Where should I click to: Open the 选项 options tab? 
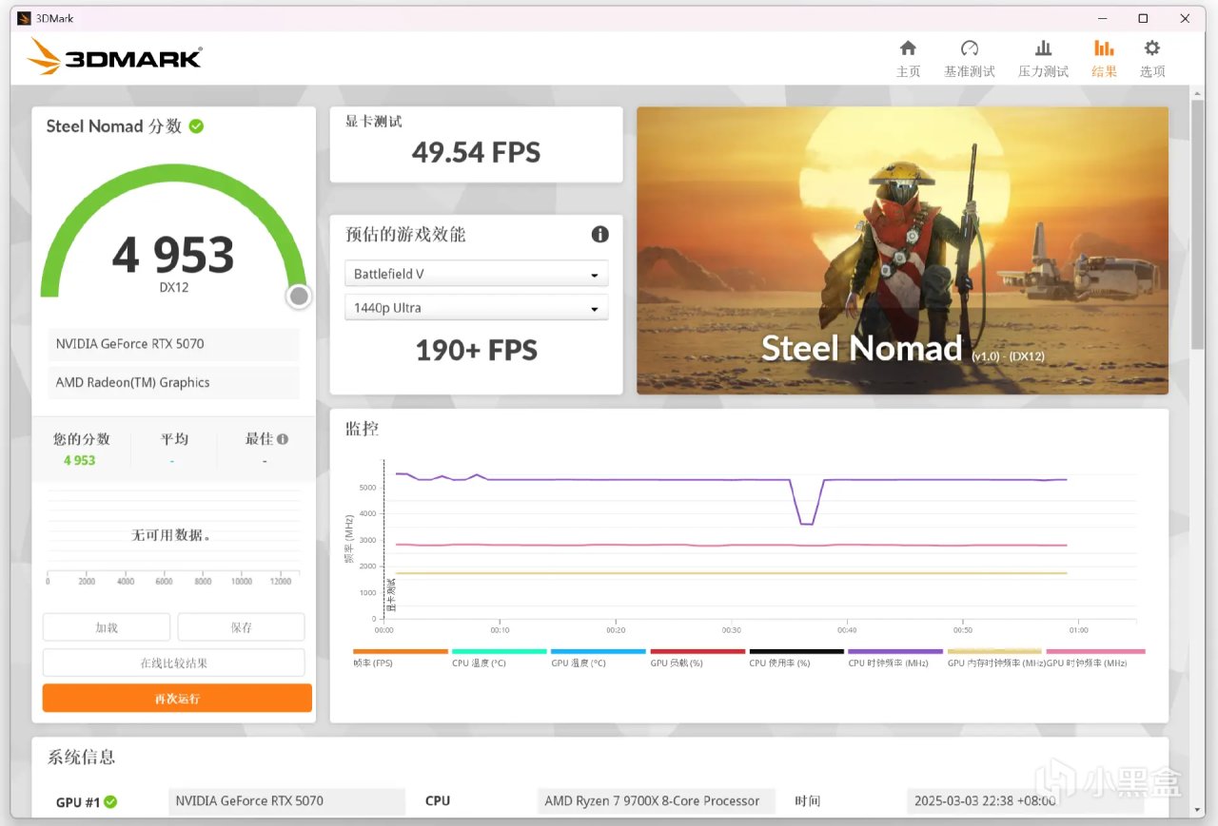click(1152, 59)
